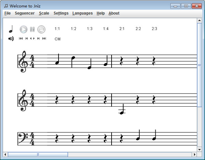The width and height of the screenshot is (205, 160).
Task: Click the Stop button
Action: [41, 29]
